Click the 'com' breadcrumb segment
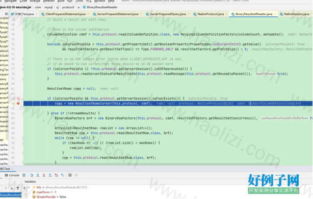The height and width of the screenshot is (199, 313). click(38, 7)
